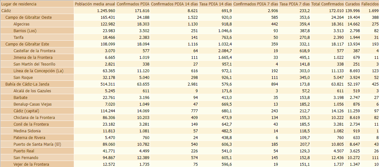Select the 'Fallecidos' column header
The height and width of the screenshot is (167, 379).
tap(370, 4)
